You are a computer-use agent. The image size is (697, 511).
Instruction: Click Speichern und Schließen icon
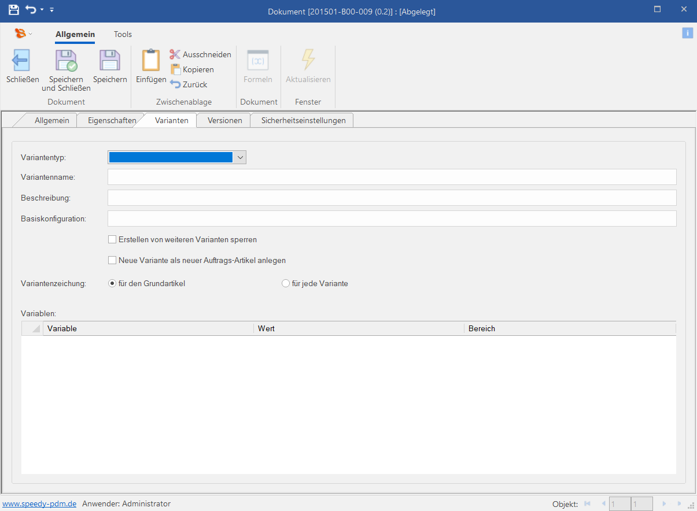coord(65,61)
